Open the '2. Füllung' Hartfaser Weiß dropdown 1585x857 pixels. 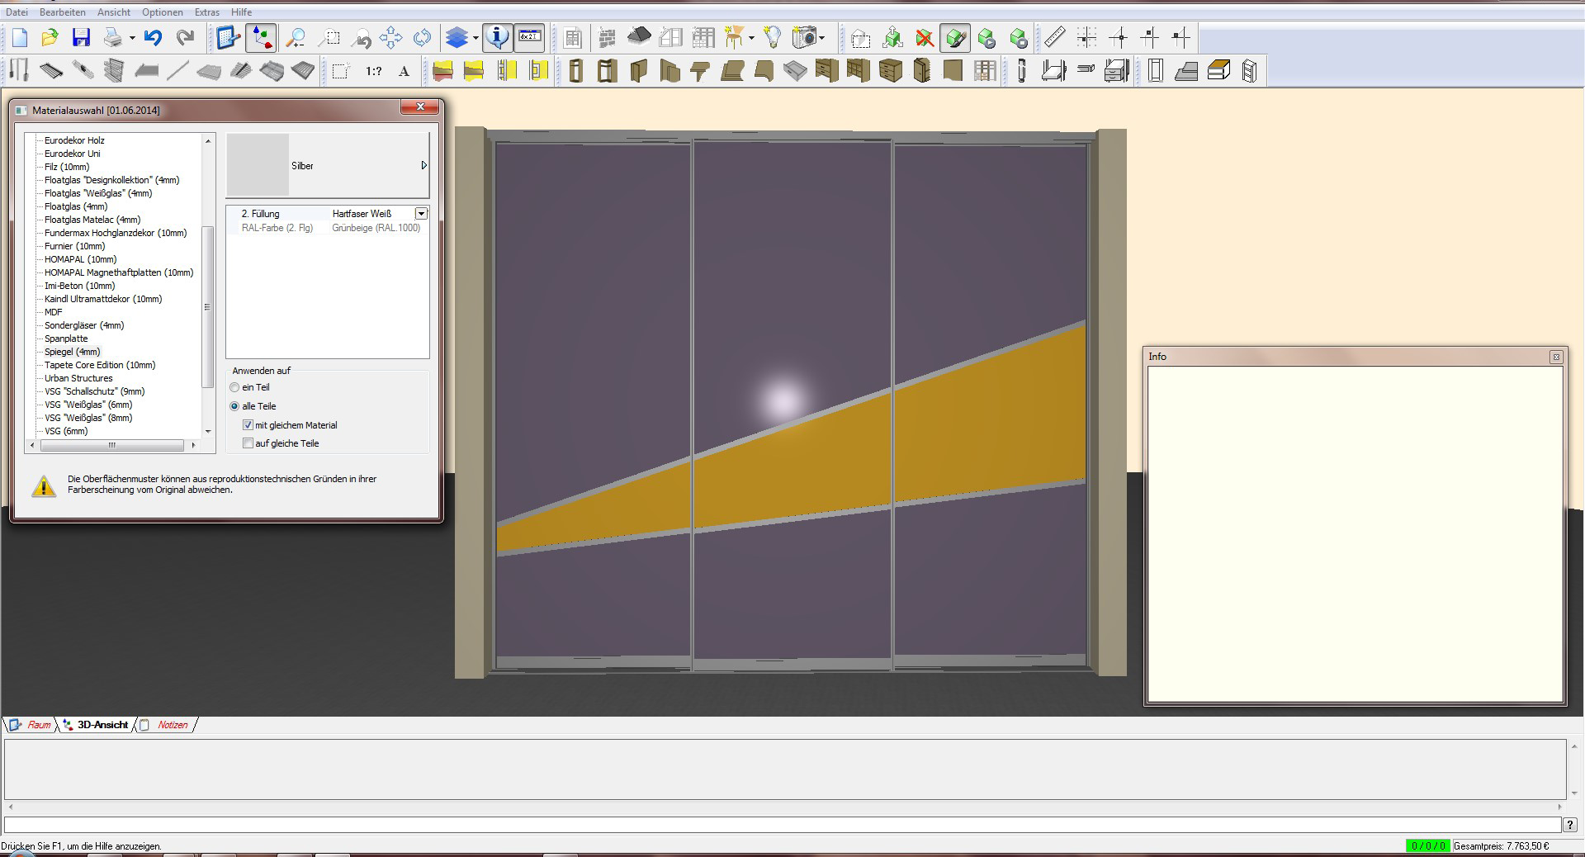421,214
